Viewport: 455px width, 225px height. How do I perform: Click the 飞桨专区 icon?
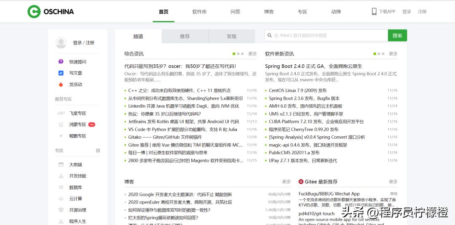point(61,113)
